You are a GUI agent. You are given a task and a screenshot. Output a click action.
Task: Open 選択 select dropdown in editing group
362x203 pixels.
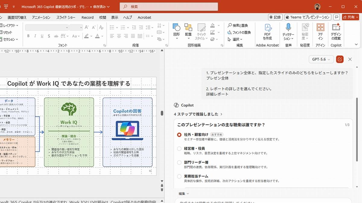tap(235, 39)
